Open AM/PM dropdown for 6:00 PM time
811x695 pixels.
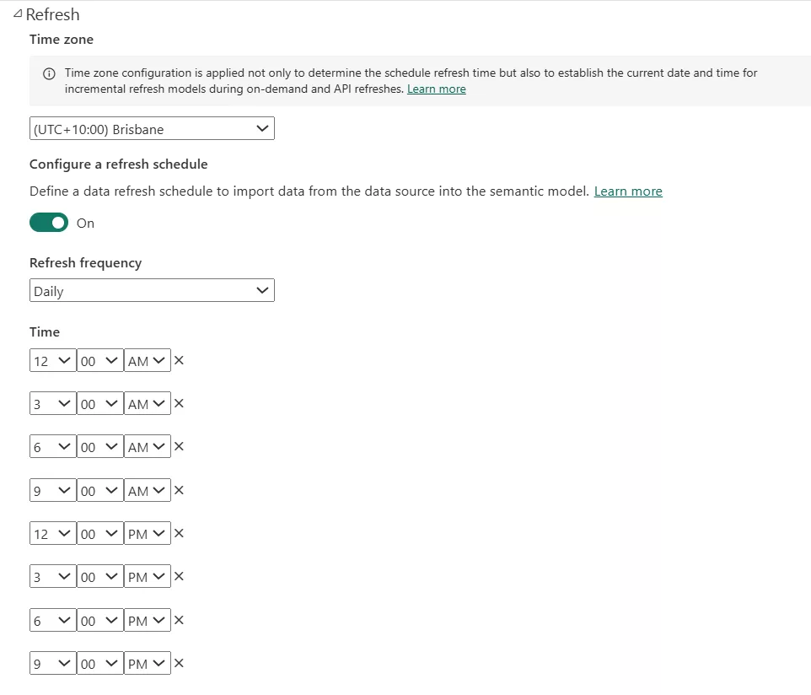coord(148,620)
